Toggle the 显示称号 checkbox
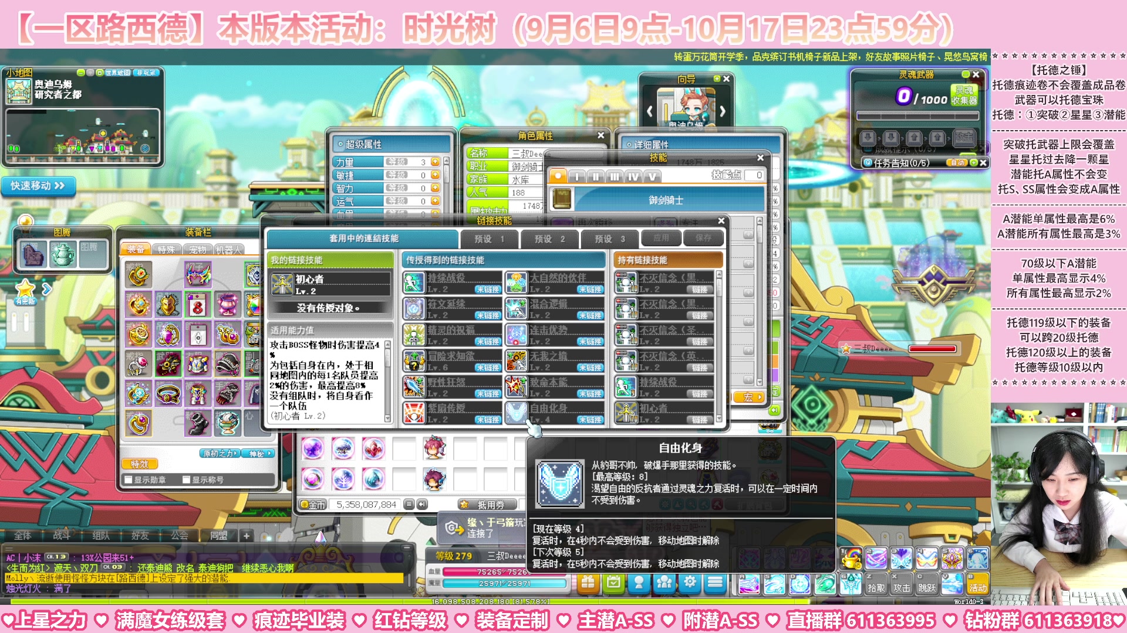The width and height of the screenshot is (1127, 633). point(186,479)
